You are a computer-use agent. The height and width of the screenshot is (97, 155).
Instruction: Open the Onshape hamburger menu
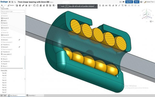(10, 2)
